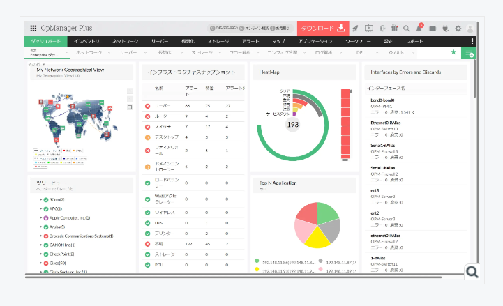Click the magnifier search icon in the header

click(x=407, y=29)
